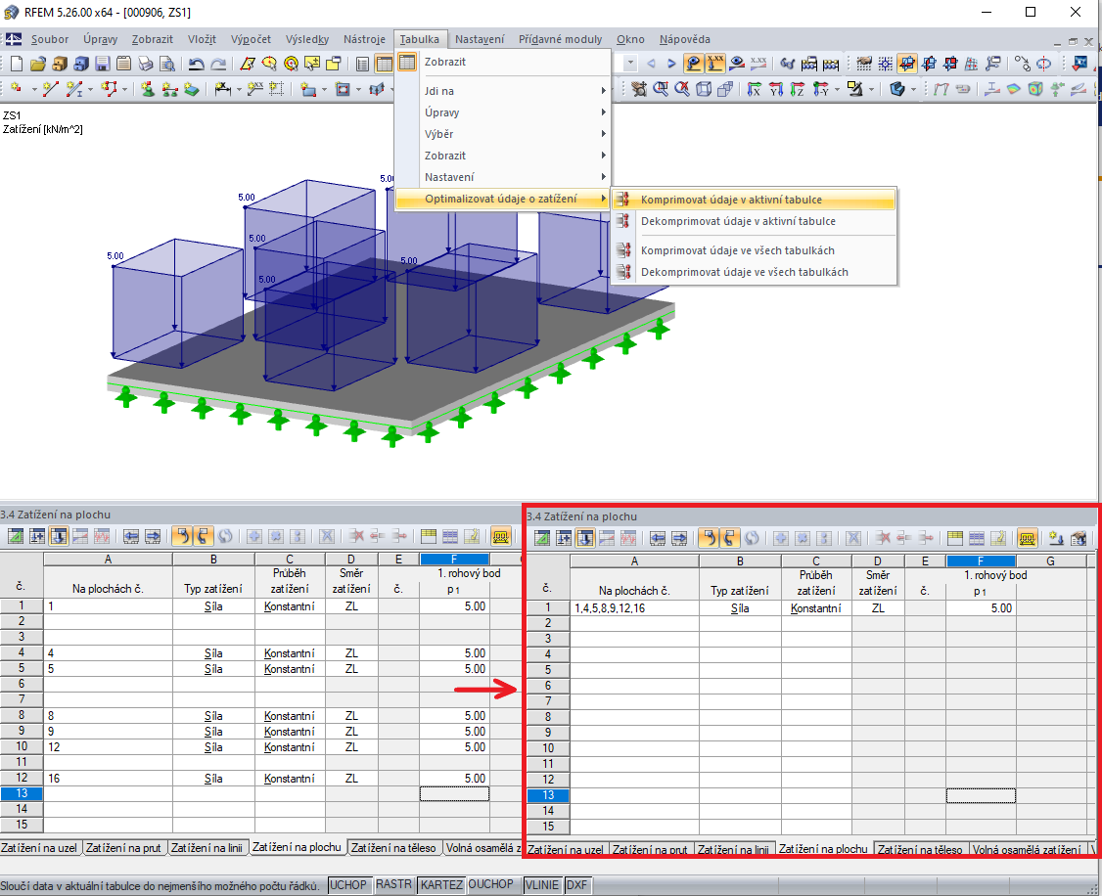Toggle the show load values X.XX button
Screen dimensions: 1102x896
tap(715, 64)
